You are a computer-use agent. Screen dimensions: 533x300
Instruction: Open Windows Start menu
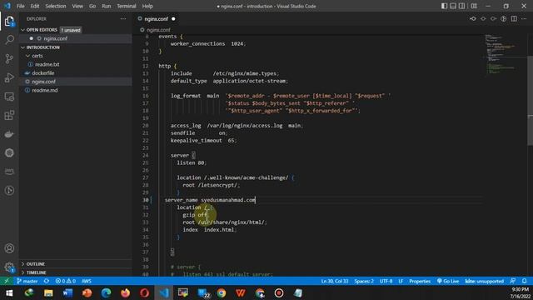click(x=9, y=292)
